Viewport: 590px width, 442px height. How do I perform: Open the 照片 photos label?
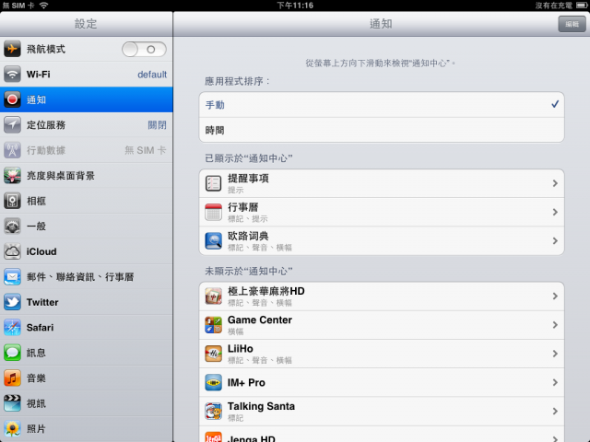36,429
